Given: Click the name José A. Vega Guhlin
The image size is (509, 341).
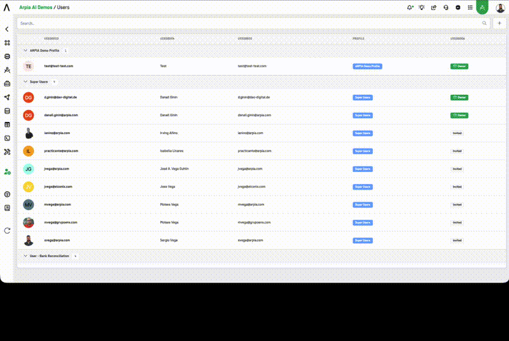Looking at the screenshot, I should tap(174, 169).
